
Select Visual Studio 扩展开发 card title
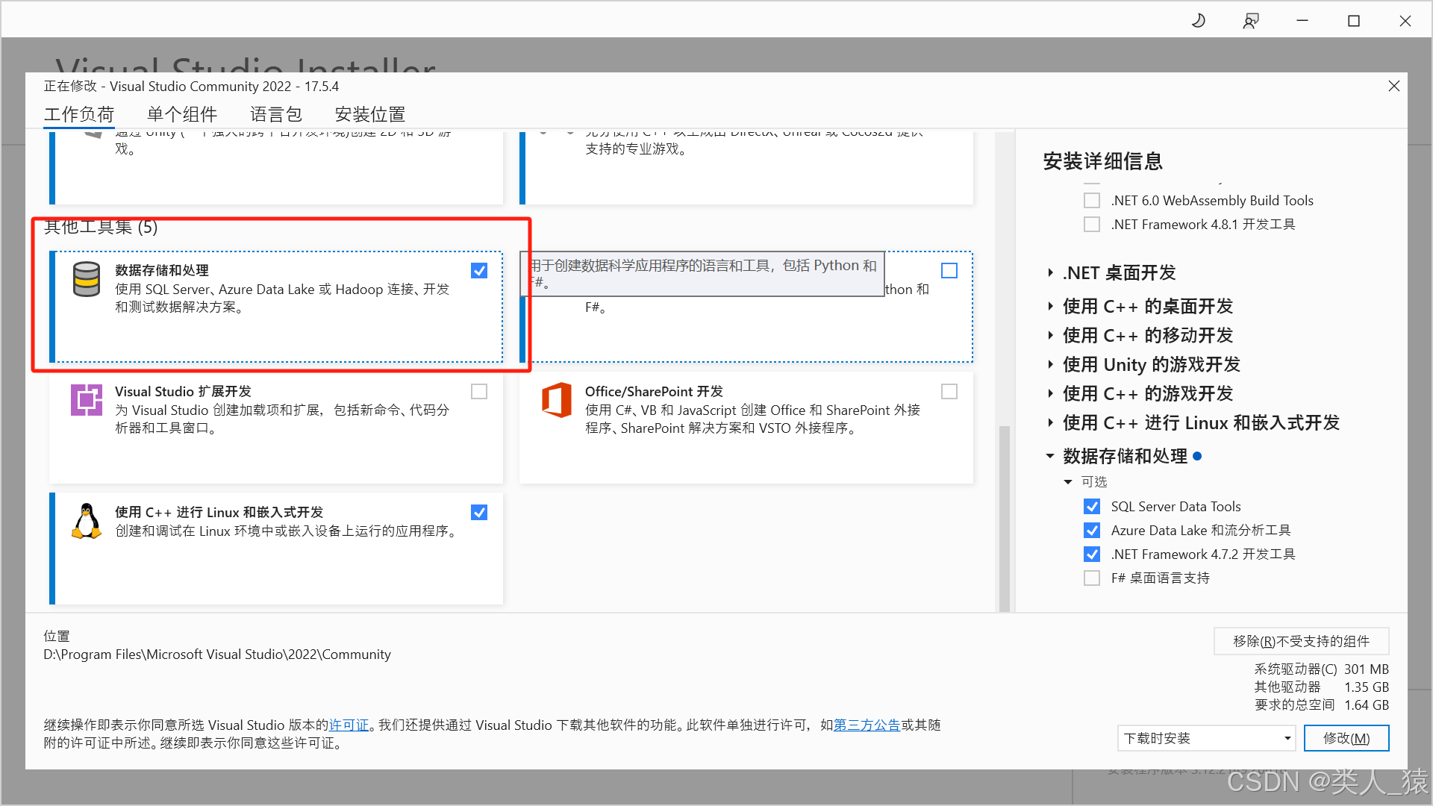183,391
